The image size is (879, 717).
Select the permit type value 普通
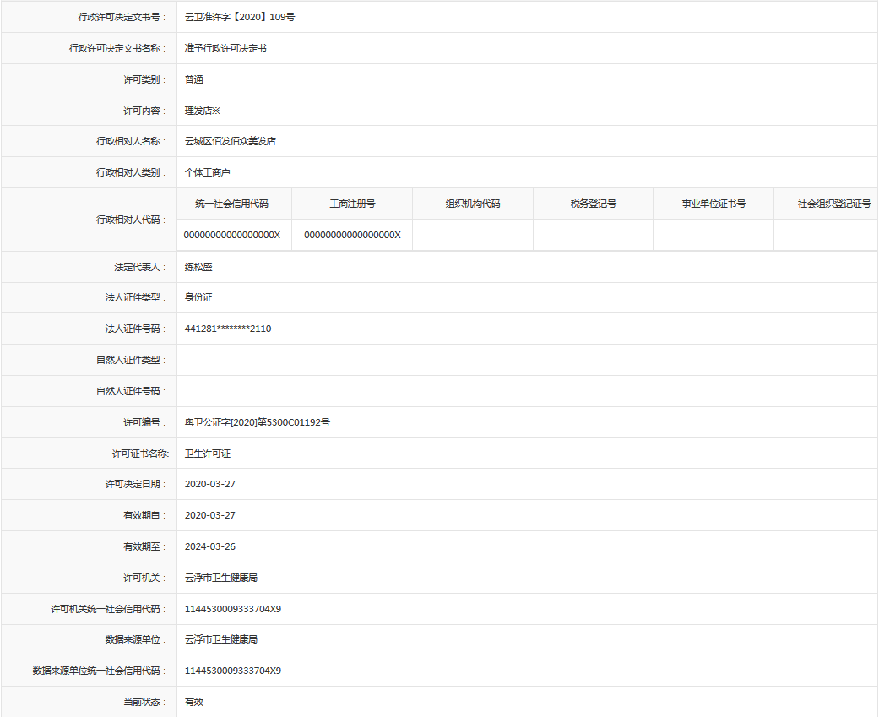tap(194, 79)
